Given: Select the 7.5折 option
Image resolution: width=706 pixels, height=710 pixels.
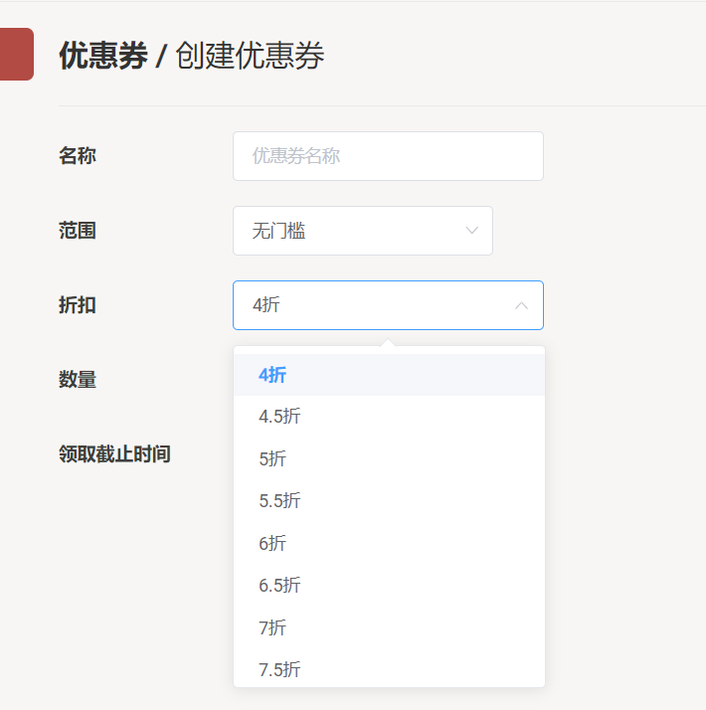Looking at the screenshot, I should tap(279, 670).
